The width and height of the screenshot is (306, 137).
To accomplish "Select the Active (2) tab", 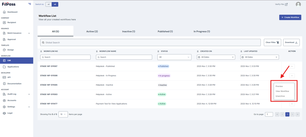I will tap(92, 31).
